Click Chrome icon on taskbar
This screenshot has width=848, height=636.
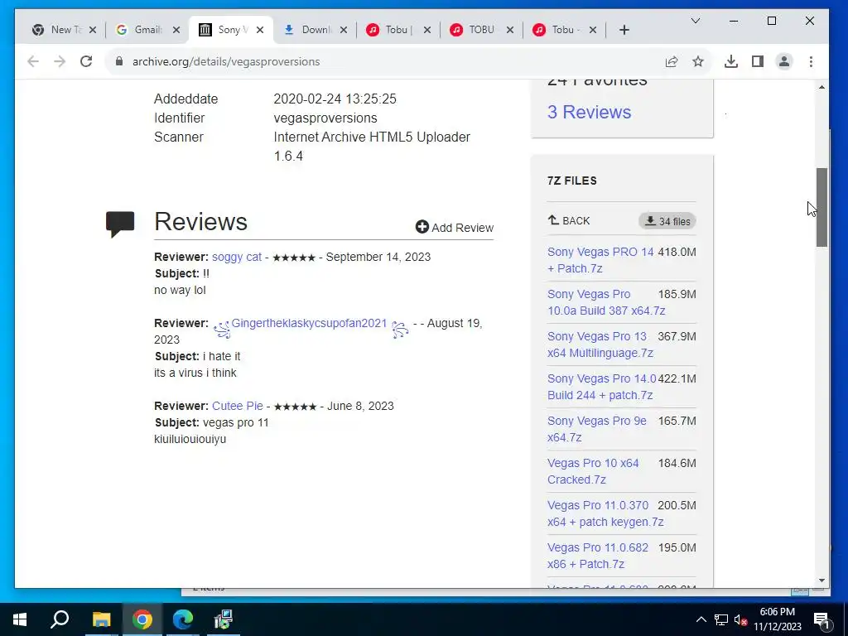[142, 619]
